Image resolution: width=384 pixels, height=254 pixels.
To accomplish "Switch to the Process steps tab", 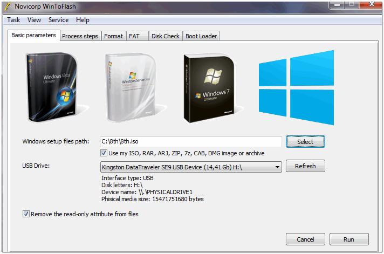I will 80,36.
